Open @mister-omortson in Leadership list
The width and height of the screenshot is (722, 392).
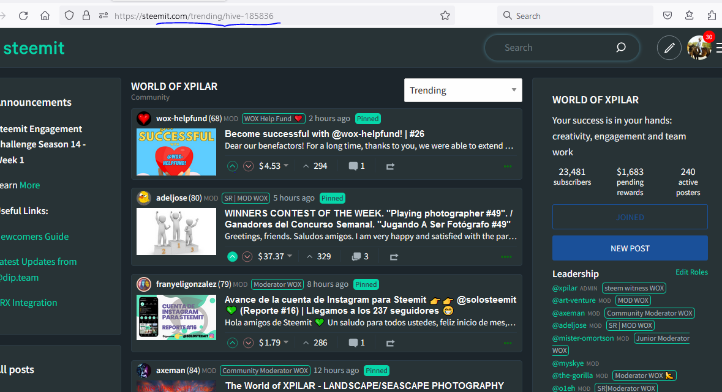click(583, 338)
